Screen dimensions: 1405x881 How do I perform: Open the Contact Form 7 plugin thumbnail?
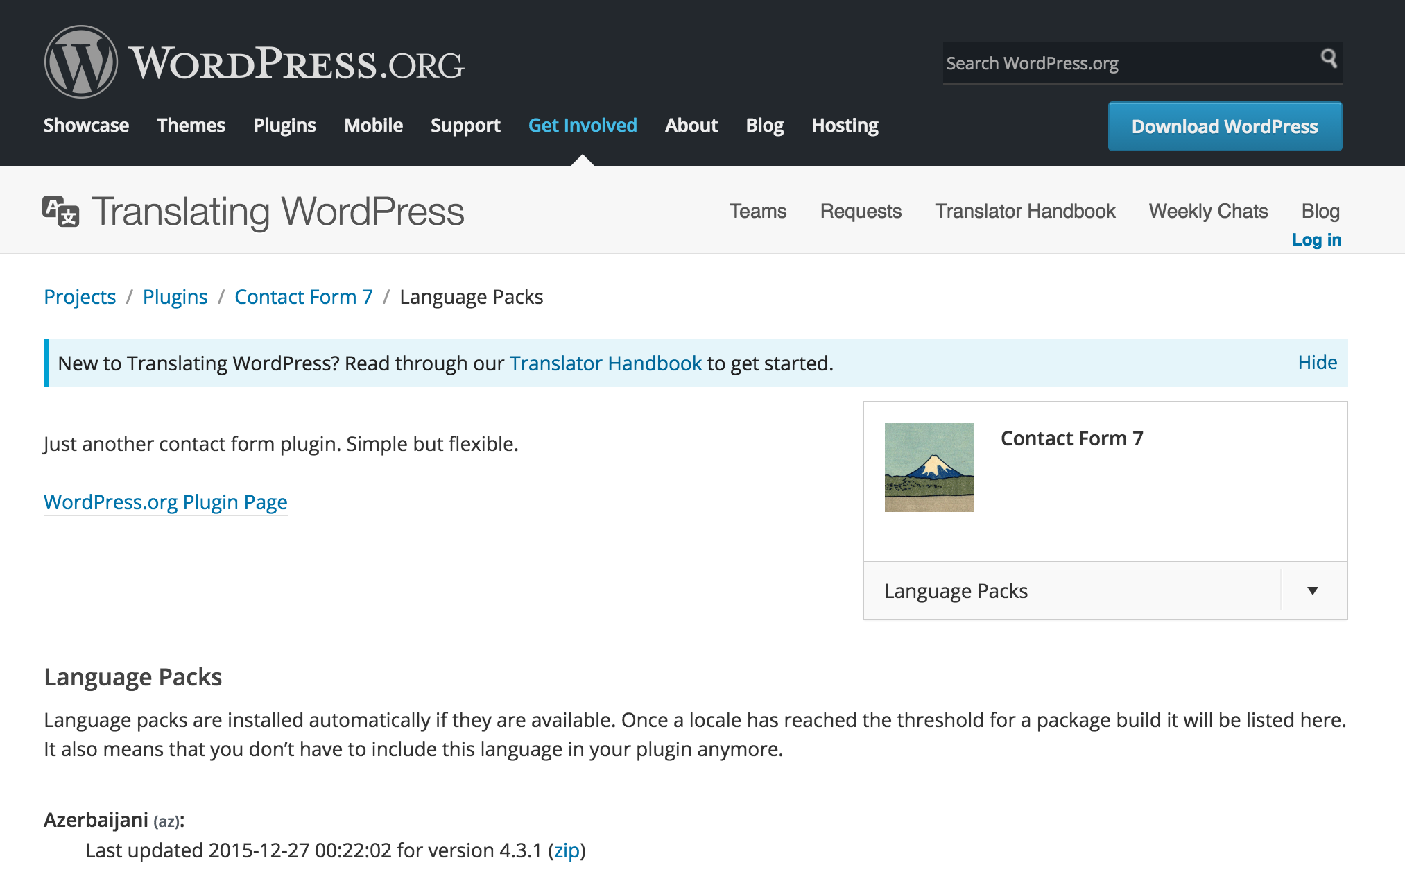point(929,468)
